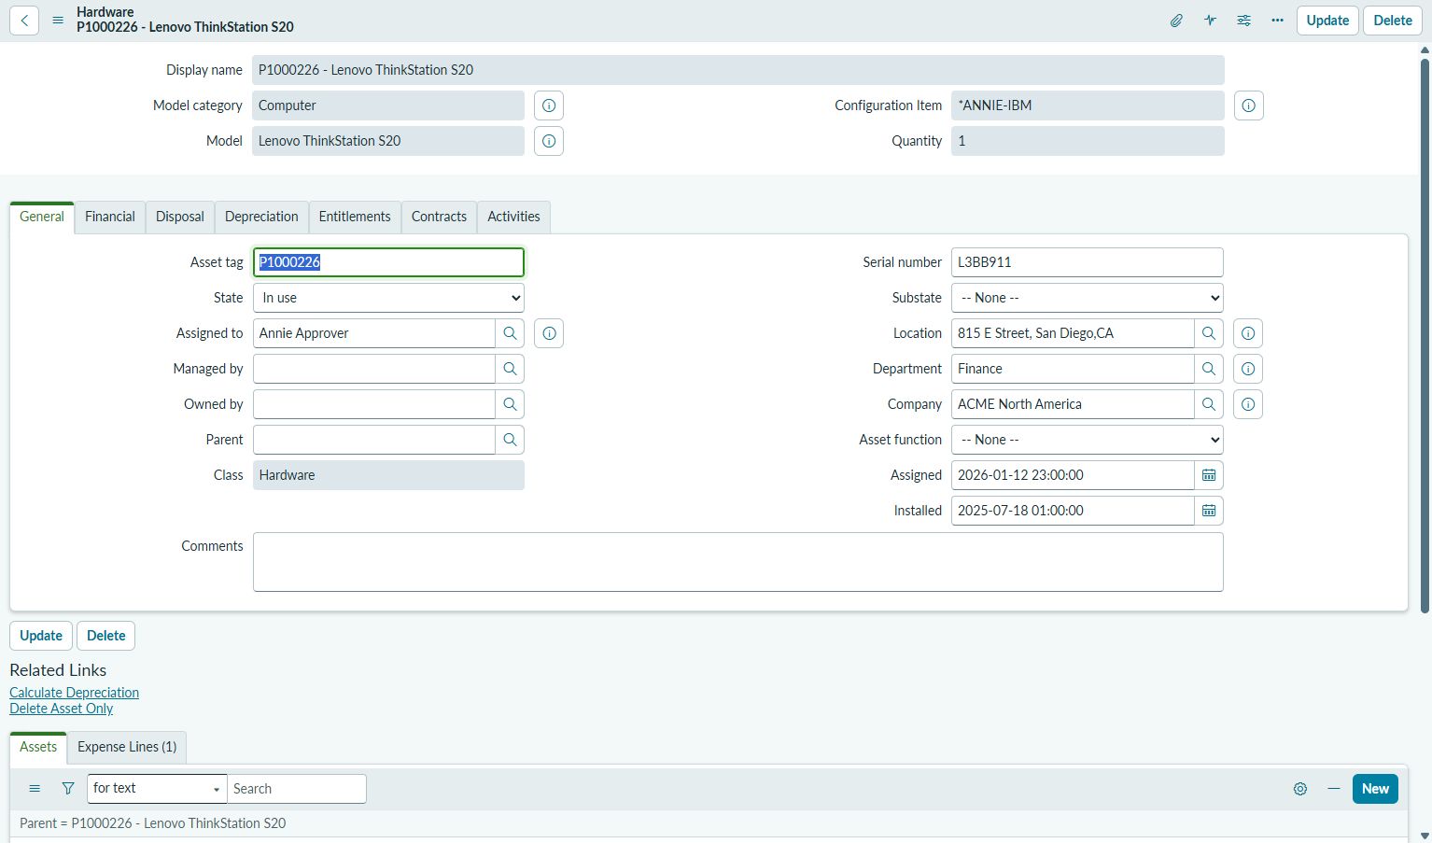Open the activity stream icon in header
Screen dimensions: 1432x843
pyautogui.click(x=1210, y=21)
